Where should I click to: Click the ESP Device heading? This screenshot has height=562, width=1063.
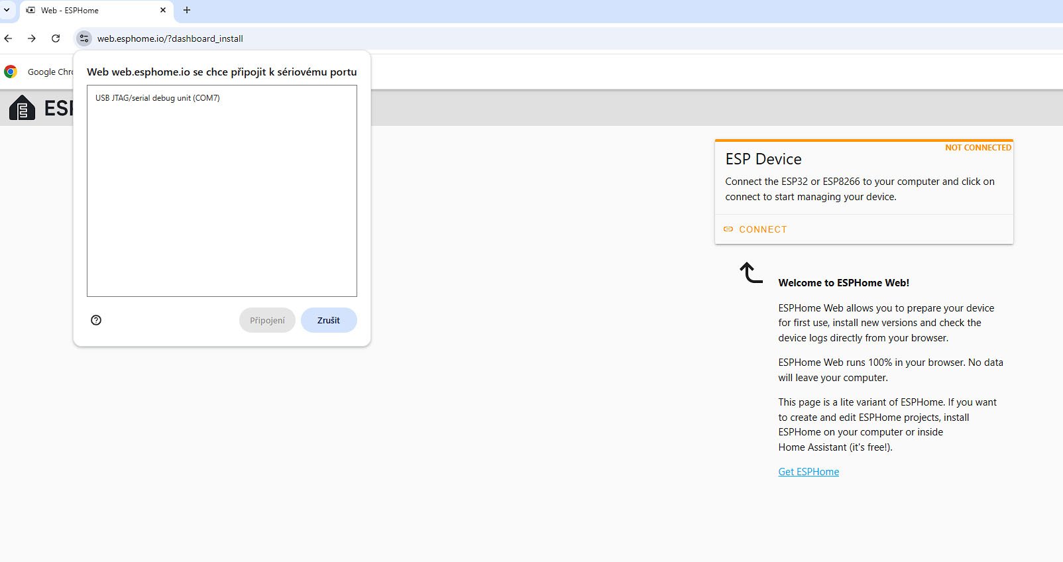click(x=763, y=159)
